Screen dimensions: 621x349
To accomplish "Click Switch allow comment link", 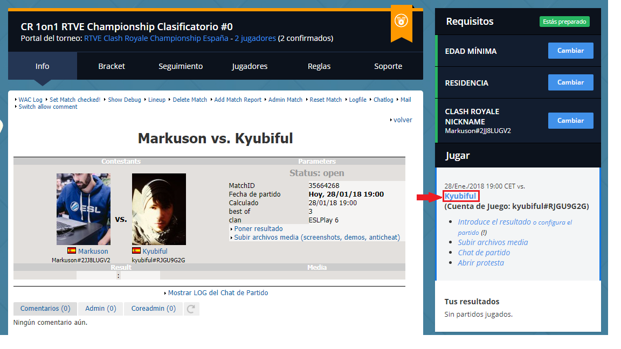I will (x=48, y=107).
